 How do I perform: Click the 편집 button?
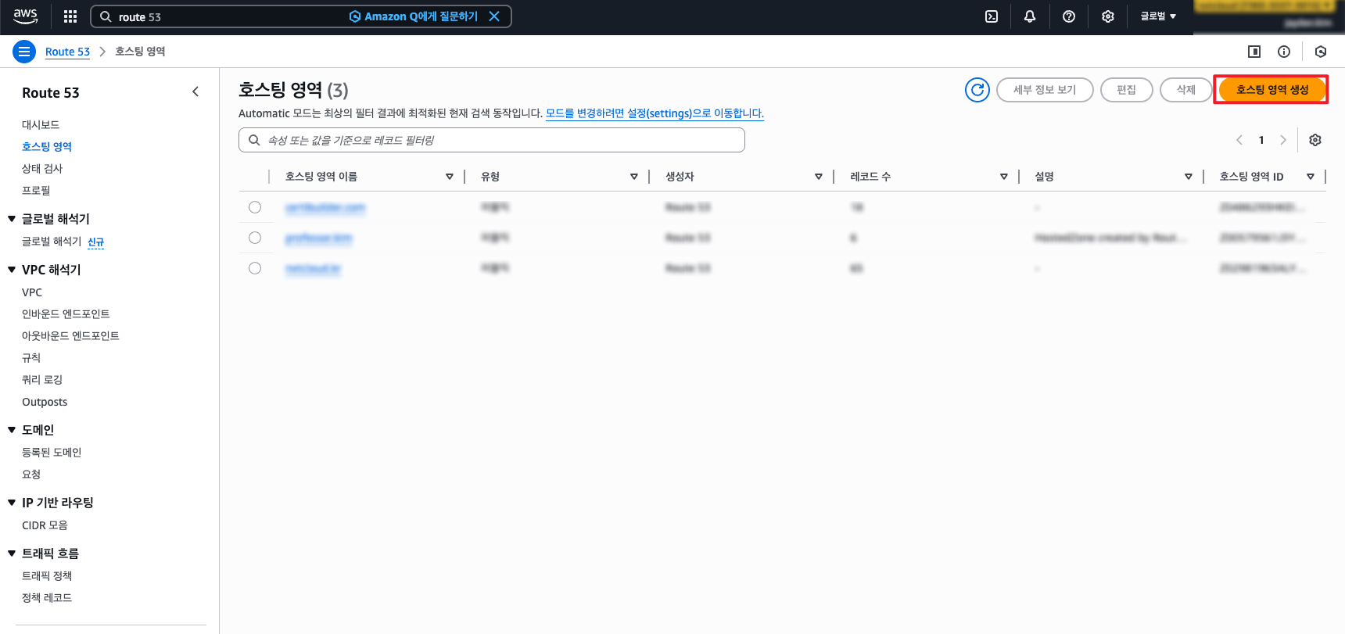1127,90
